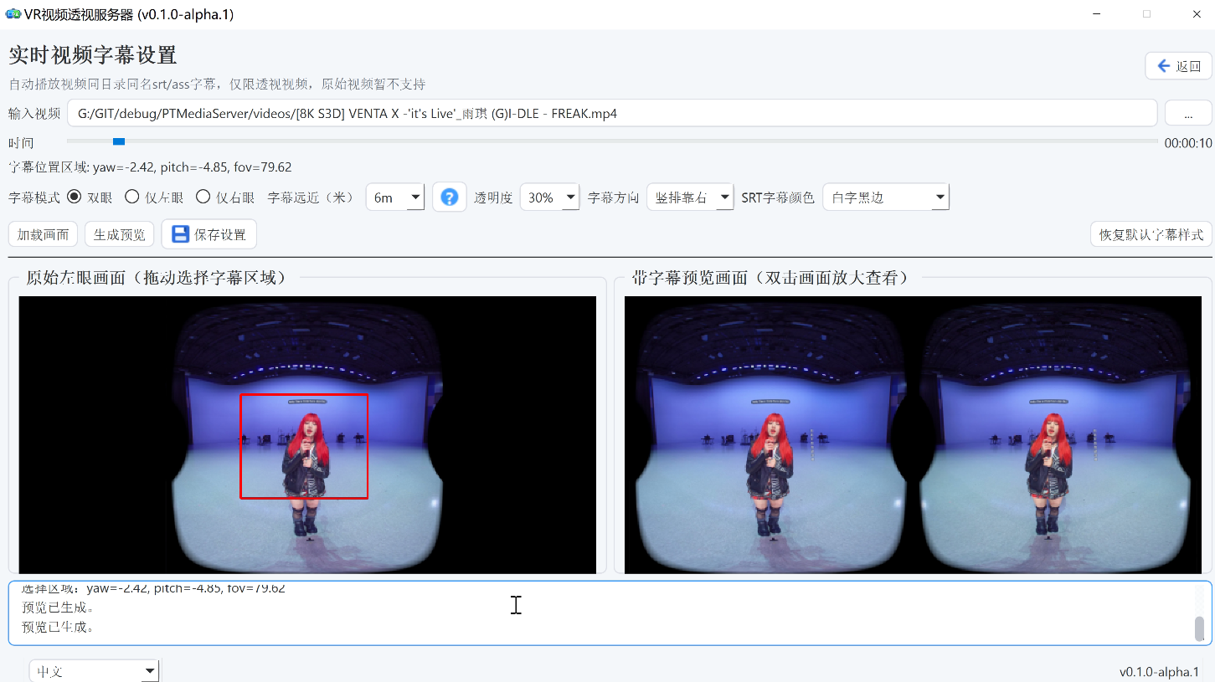1215x682 pixels.
Task: Select the 双眼 radio button
Action: pos(74,197)
